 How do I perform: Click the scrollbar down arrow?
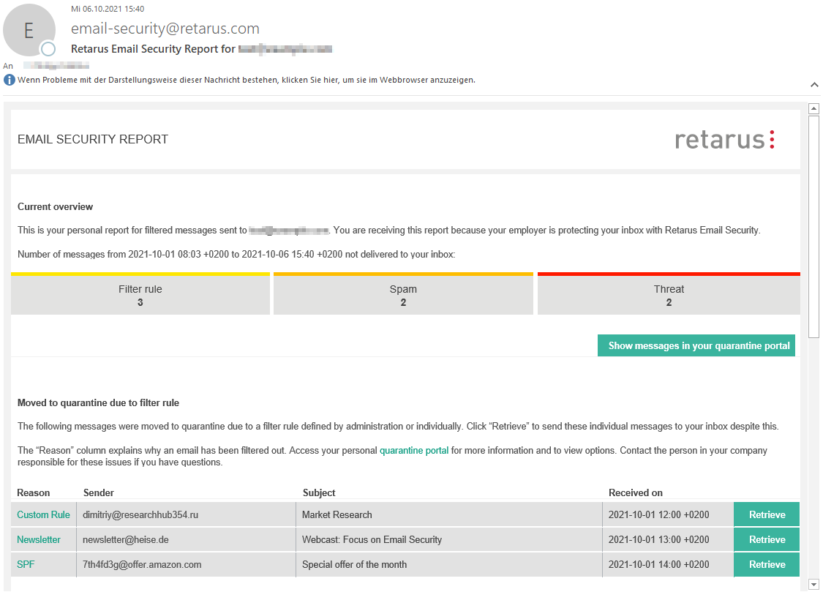(813, 584)
